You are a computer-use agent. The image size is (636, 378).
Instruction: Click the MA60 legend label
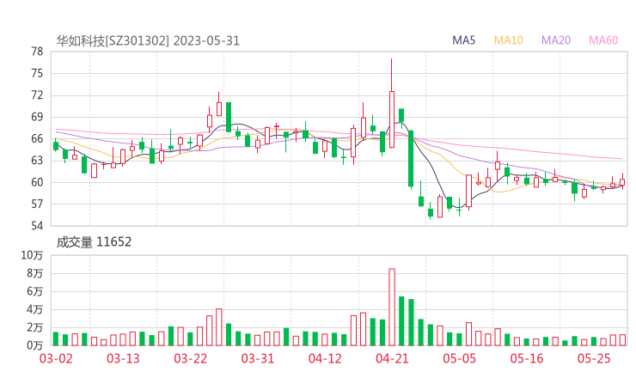click(x=603, y=40)
